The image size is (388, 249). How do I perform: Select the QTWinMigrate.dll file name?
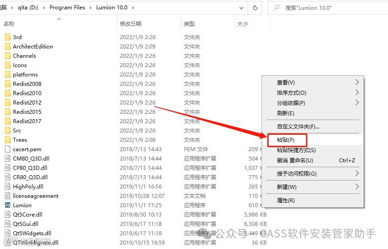[36, 243]
